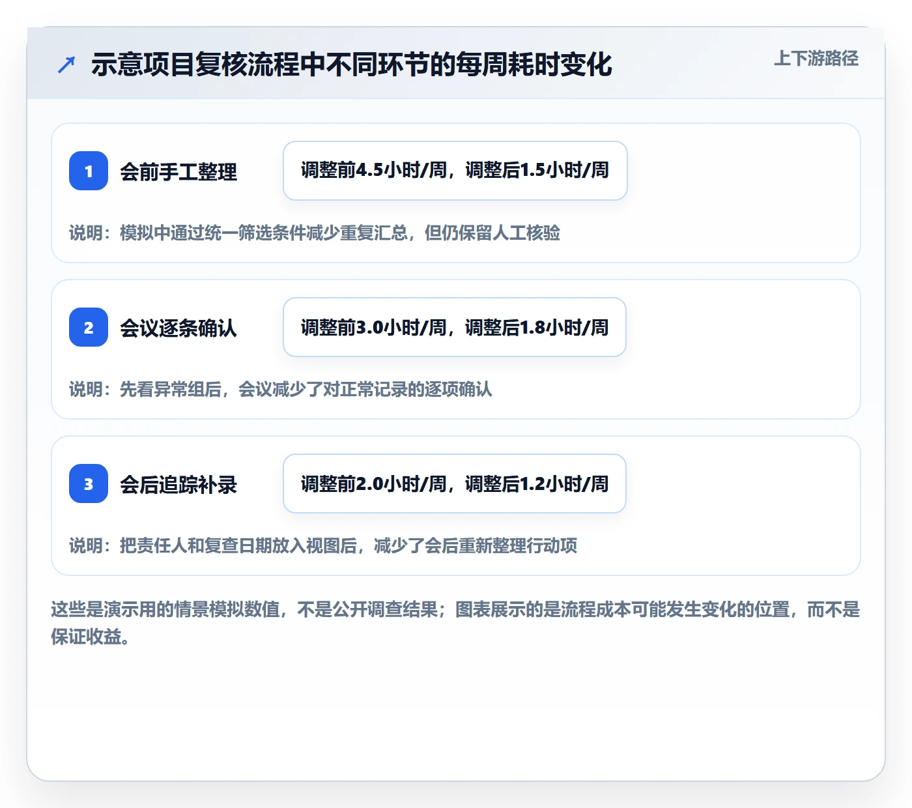Select the title 示意项目复核流程中不同环节的每周耗时变化
The width and height of the screenshot is (912, 808).
click(352, 65)
